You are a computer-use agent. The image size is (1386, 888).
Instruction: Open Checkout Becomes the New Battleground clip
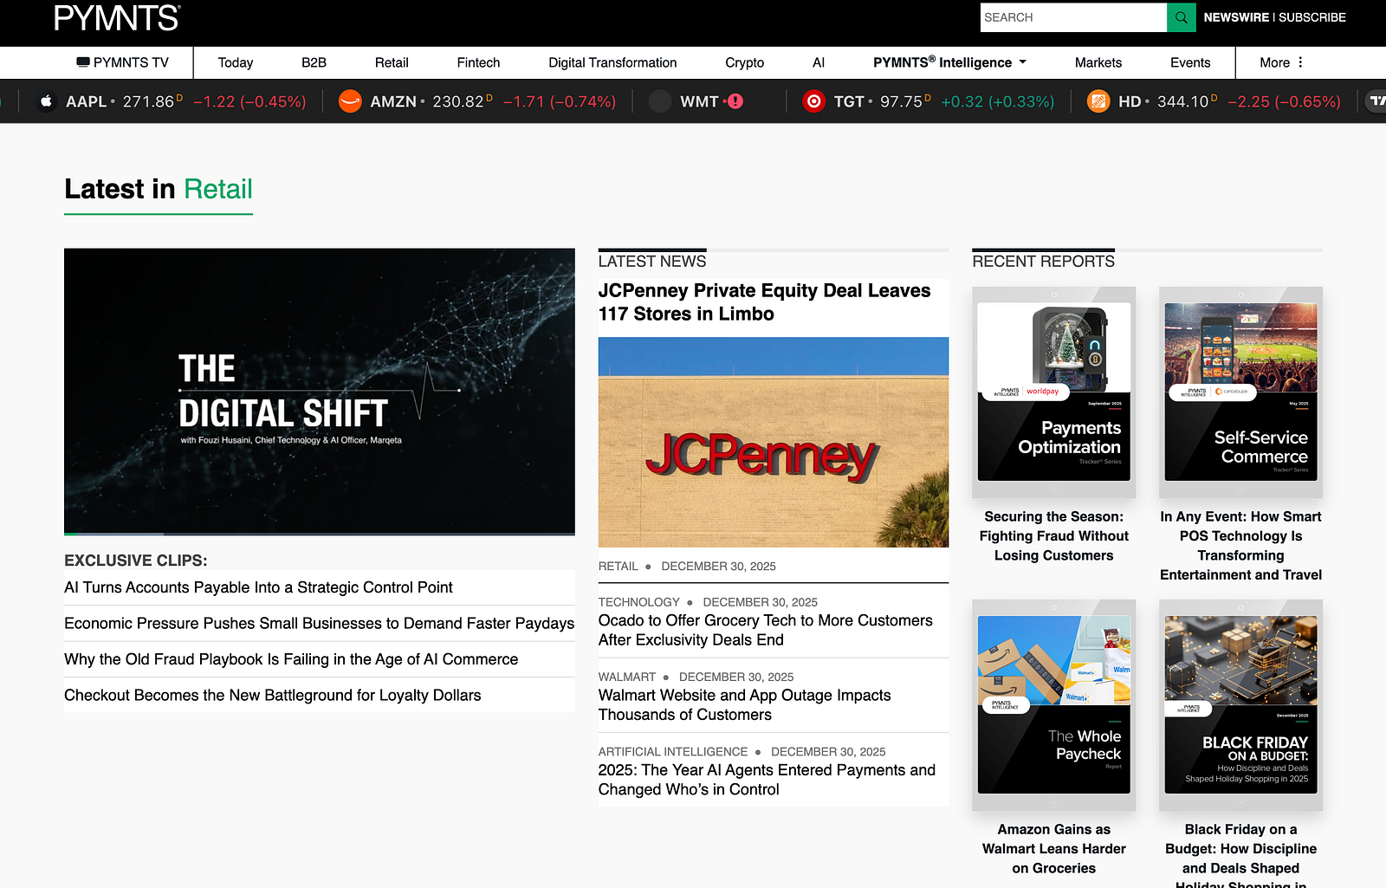(x=272, y=696)
